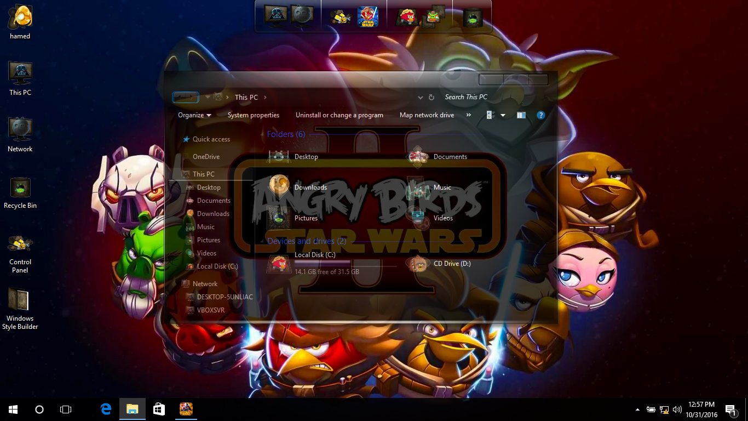Select Quick access in navigation pane
The height and width of the screenshot is (421, 748).
(x=211, y=139)
